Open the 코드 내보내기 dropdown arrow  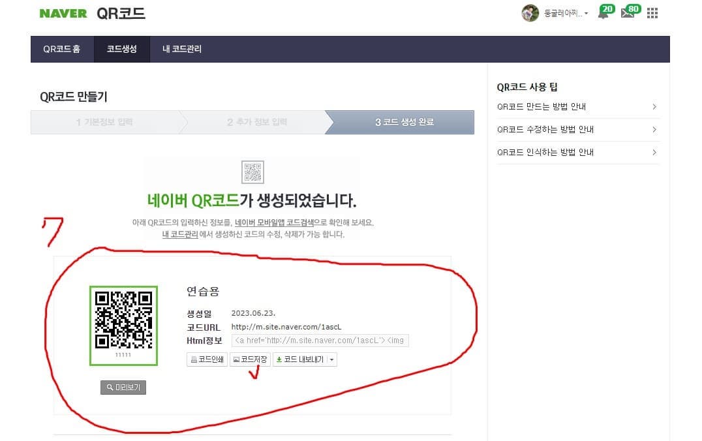pos(331,359)
